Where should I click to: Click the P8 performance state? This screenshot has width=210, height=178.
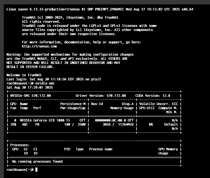tap(36, 124)
